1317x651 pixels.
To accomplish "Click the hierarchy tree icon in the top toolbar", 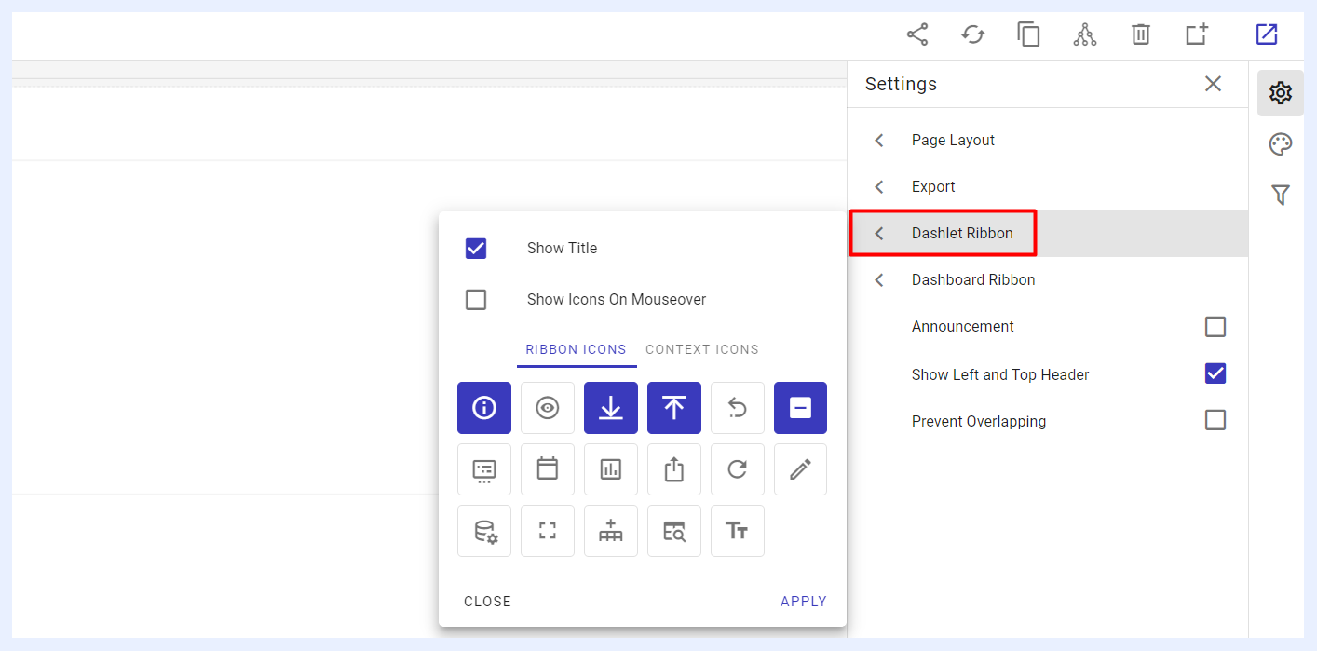I will [1084, 34].
